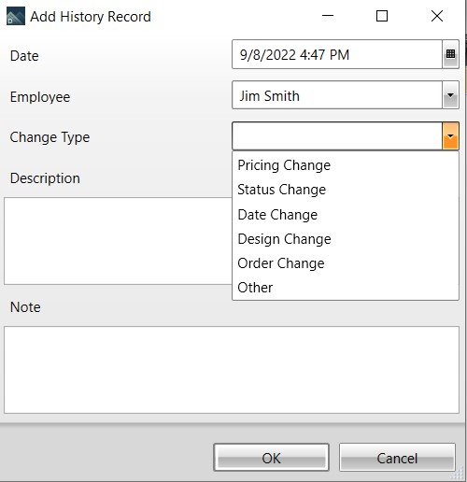The image size is (467, 482).
Task: Expand the Employee dropdown arrow
Action: click(x=450, y=95)
